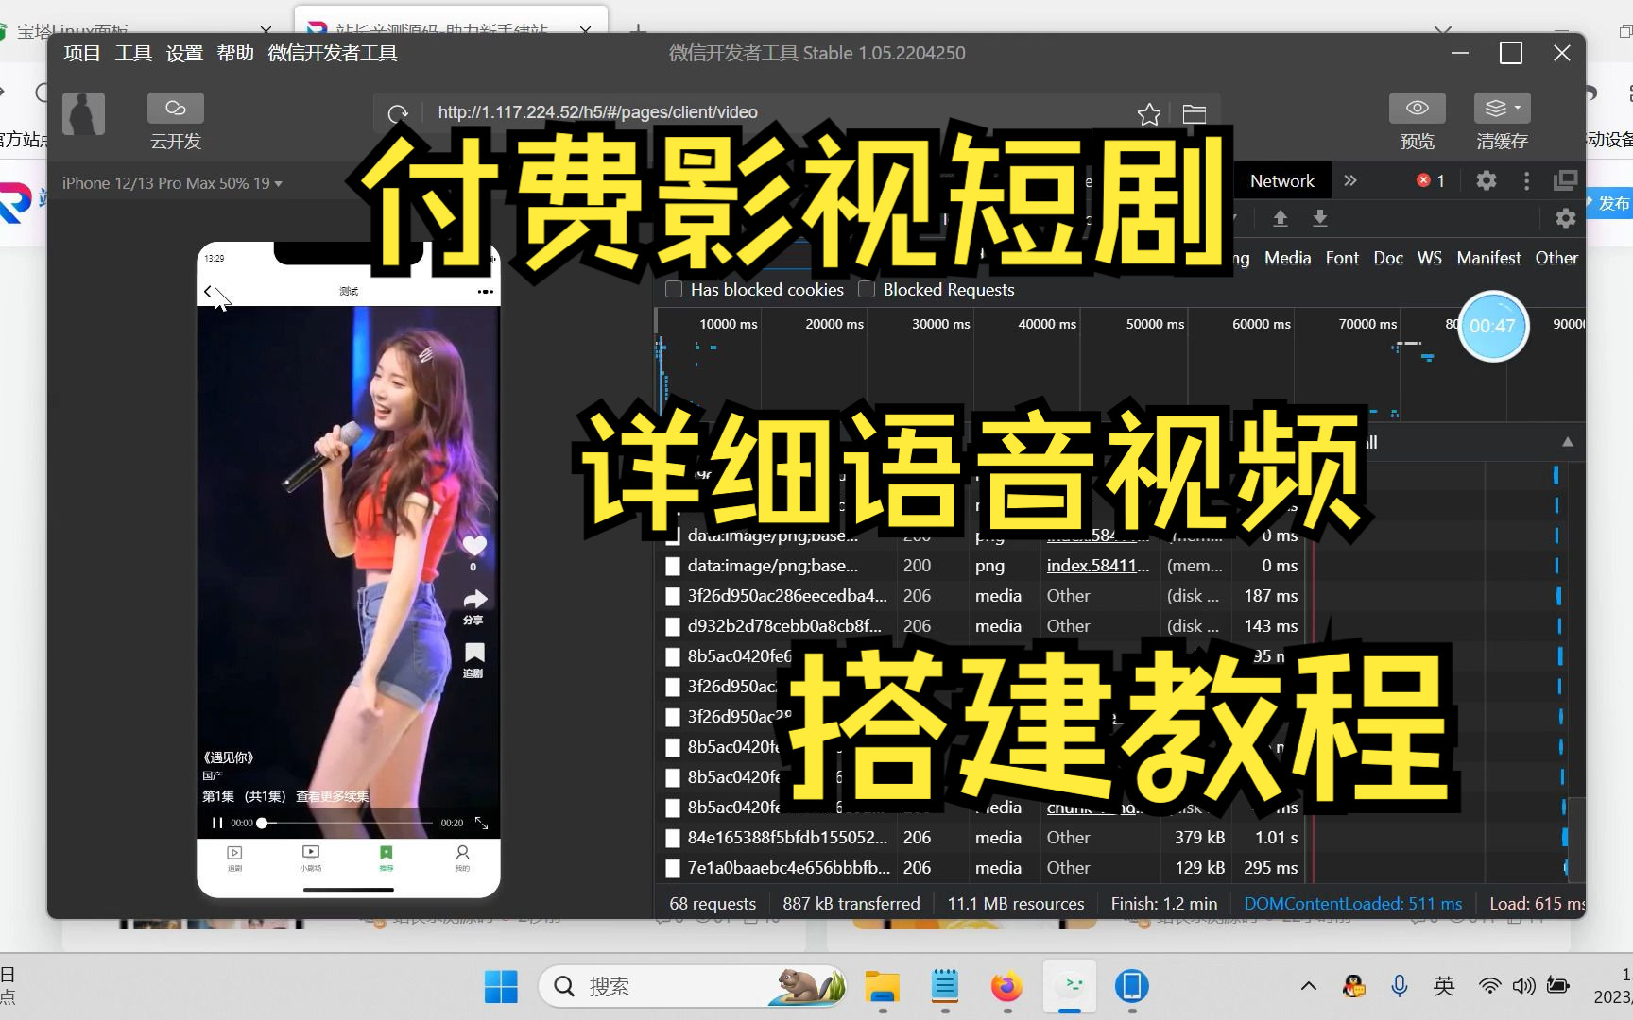Screen dimensions: 1633x1020
Task: Open Network settings gear in the toolbar row
Action: pos(1566,218)
